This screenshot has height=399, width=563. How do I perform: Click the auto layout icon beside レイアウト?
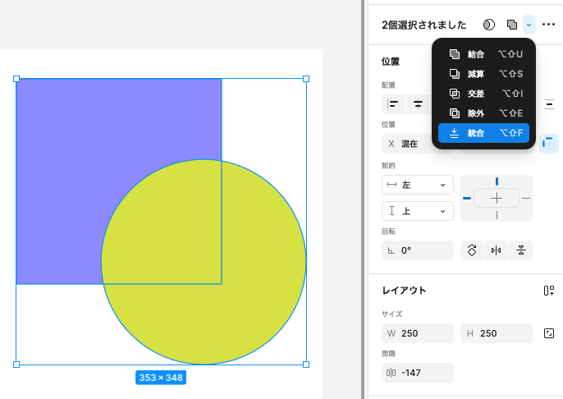(549, 291)
